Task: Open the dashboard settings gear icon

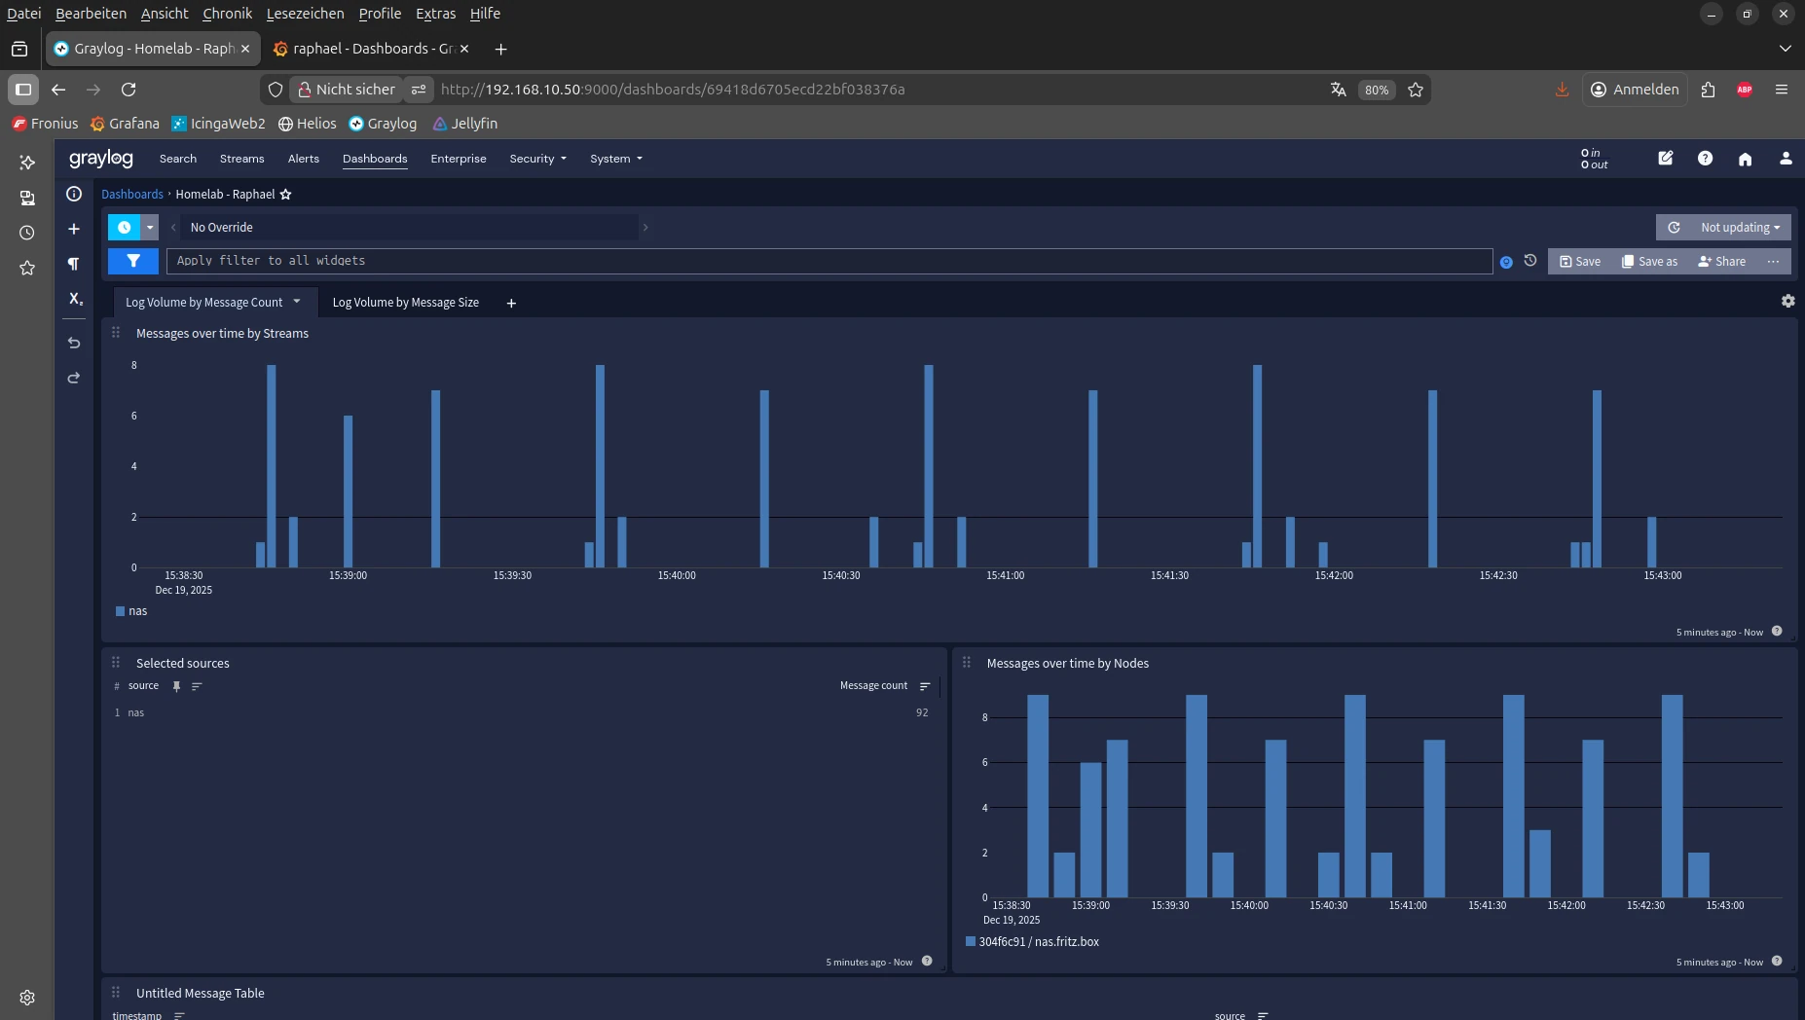Action: pyautogui.click(x=1787, y=302)
